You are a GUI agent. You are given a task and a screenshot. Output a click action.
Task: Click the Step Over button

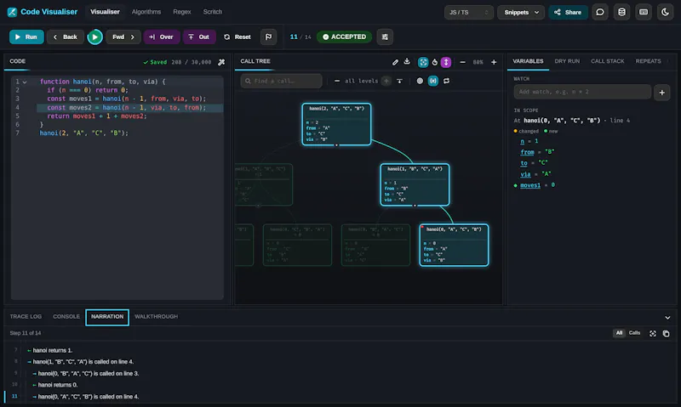tap(162, 37)
